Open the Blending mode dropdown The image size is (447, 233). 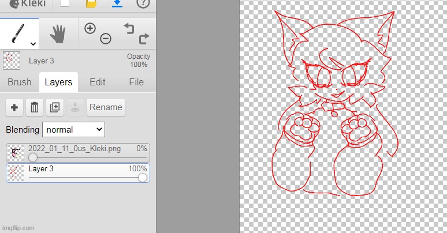pos(73,129)
